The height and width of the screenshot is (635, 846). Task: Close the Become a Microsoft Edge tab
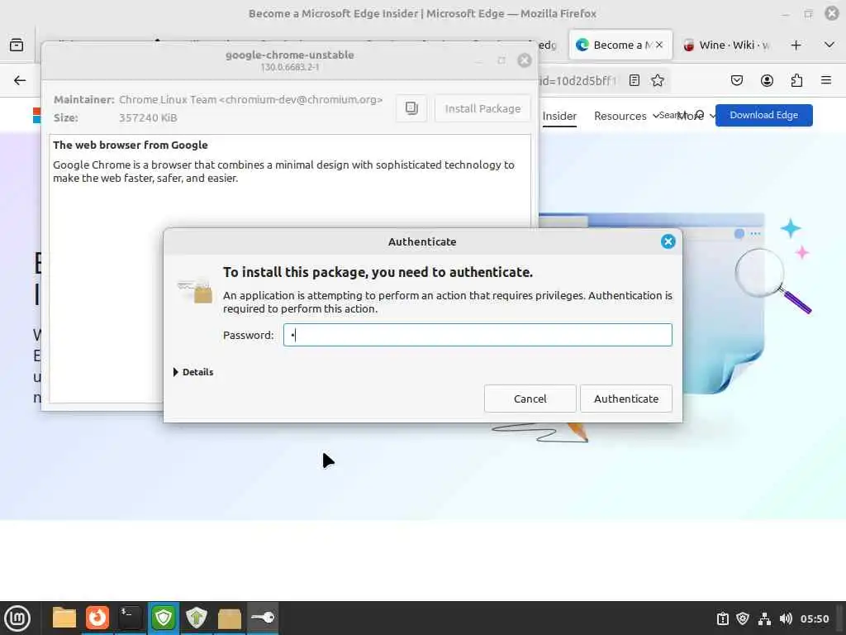point(659,45)
